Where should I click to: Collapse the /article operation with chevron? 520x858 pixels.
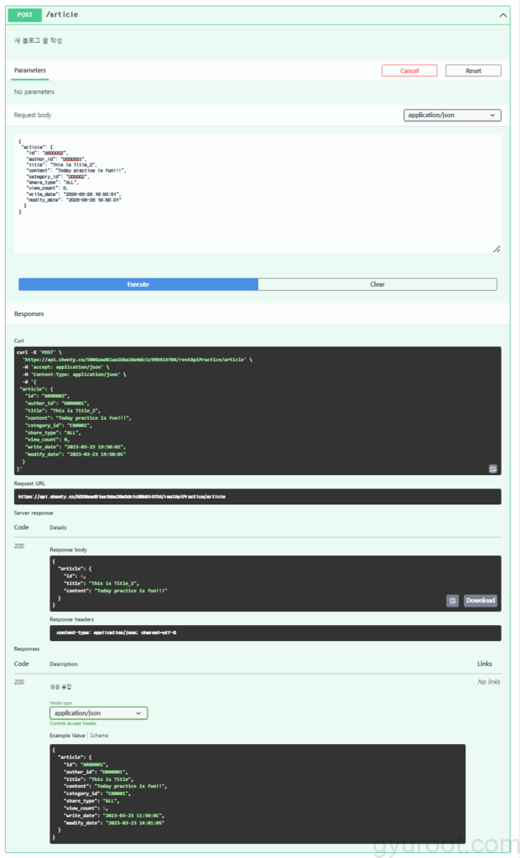[x=502, y=15]
